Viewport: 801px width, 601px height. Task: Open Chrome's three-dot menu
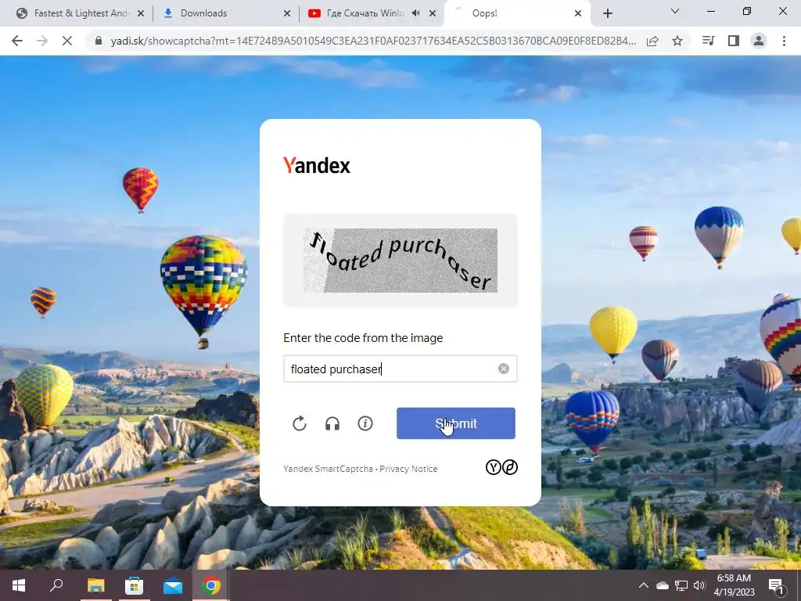(x=784, y=41)
